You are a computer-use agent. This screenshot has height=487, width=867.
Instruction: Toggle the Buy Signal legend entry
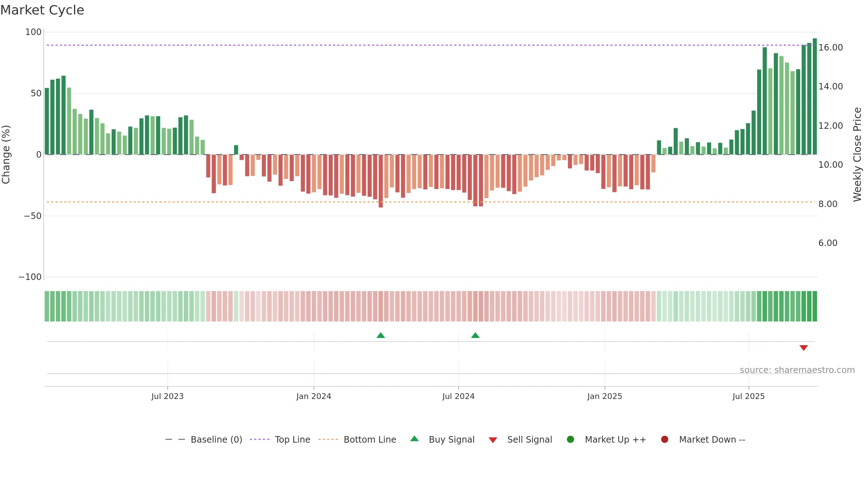(x=443, y=439)
